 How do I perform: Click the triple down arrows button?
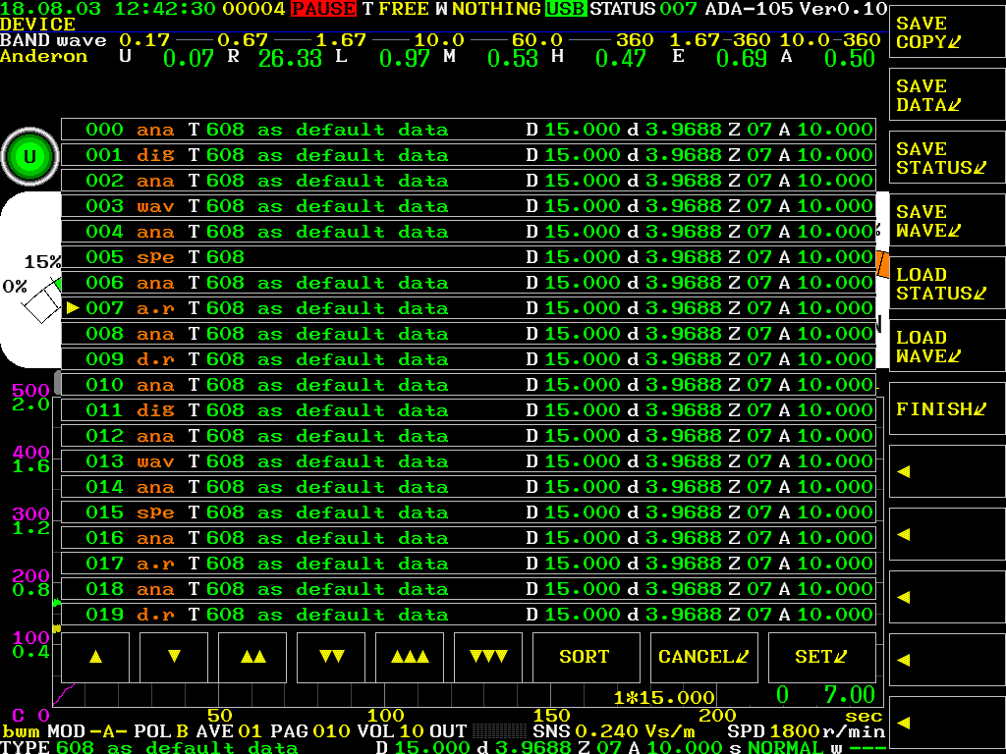pyautogui.click(x=488, y=657)
